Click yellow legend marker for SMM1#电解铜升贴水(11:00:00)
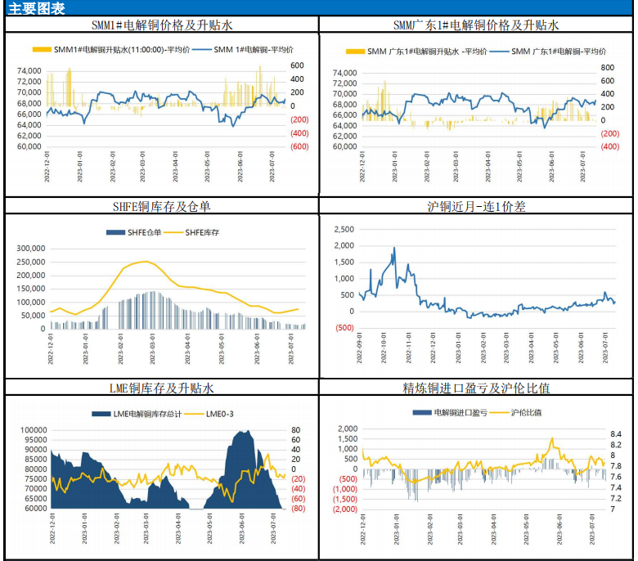The width and height of the screenshot is (638, 561). pyautogui.click(x=41, y=51)
